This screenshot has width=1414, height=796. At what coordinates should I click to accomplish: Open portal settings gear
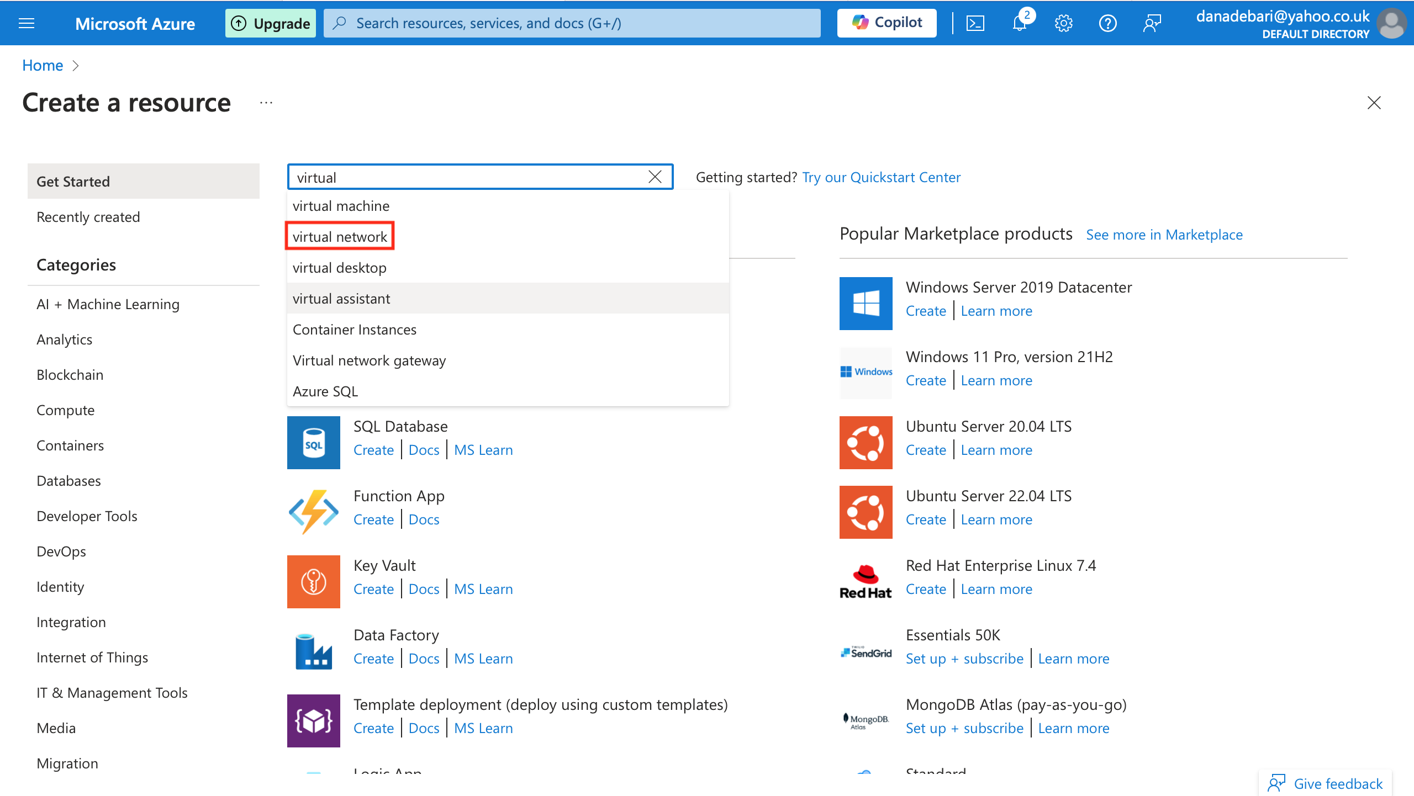[x=1063, y=23]
